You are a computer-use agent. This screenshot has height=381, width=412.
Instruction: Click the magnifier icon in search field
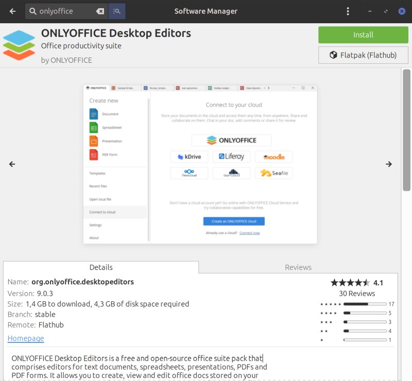32,11
